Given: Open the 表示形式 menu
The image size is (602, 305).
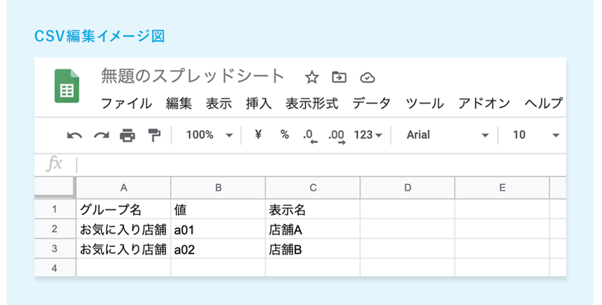Looking at the screenshot, I should pos(312,104).
